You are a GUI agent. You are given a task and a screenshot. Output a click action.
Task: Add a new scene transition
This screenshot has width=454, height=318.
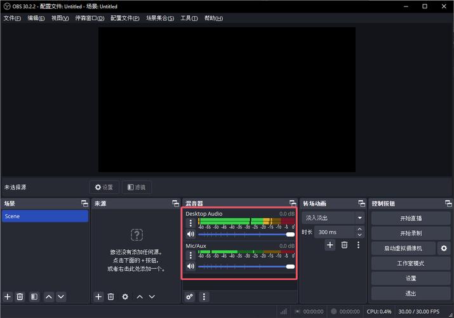click(x=330, y=245)
